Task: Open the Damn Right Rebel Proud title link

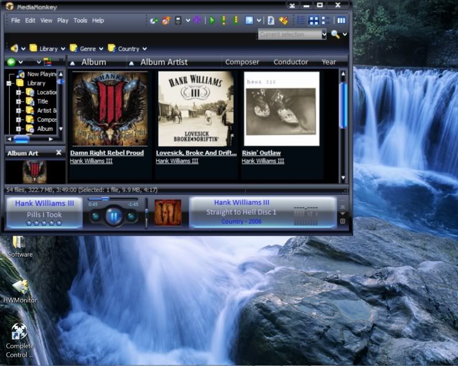Action: click(x=107, y=153)
